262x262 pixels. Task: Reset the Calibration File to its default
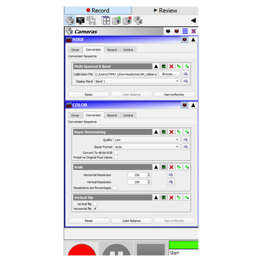[185, 74]
